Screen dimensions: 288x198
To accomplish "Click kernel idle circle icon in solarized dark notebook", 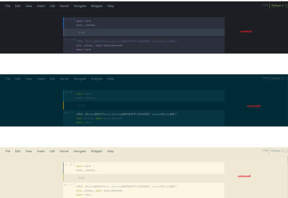I will pyautogui.click(x=286, y=78).
